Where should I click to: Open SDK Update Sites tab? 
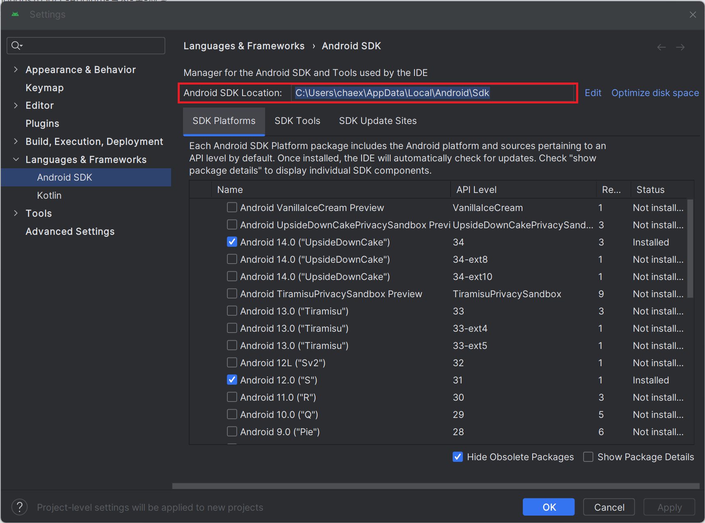click(378, 121)
